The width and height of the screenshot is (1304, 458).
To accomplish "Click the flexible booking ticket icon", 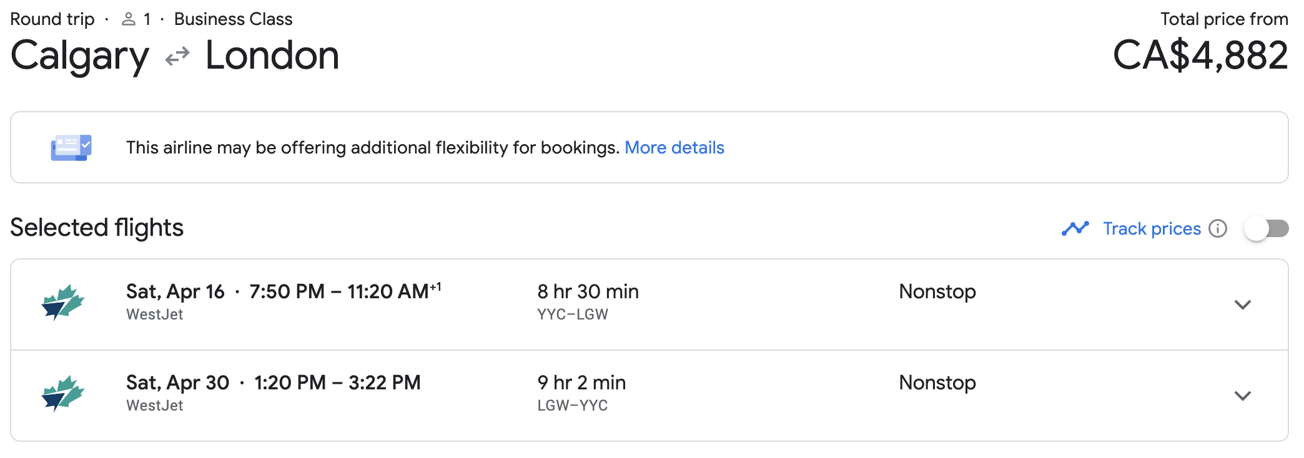I will pyautogui.click(x=71, y=148).
